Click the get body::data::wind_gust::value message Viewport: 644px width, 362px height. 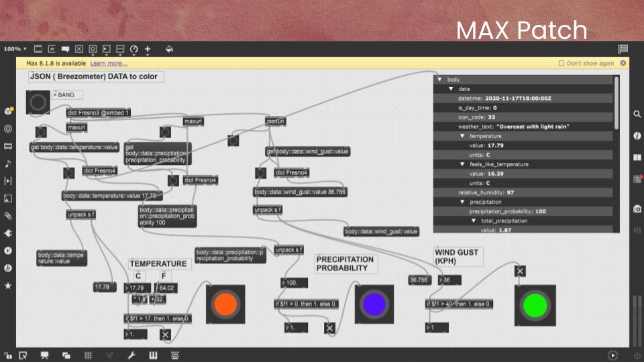coord(308,152)
